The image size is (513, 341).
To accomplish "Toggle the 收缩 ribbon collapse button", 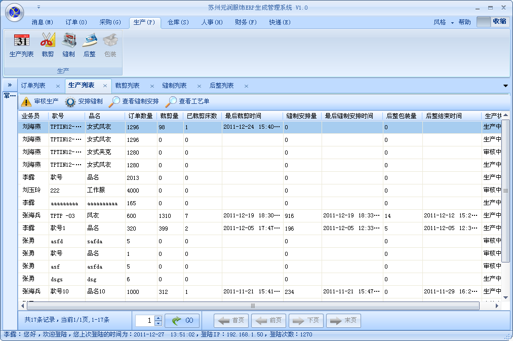I will pos(491,22).
